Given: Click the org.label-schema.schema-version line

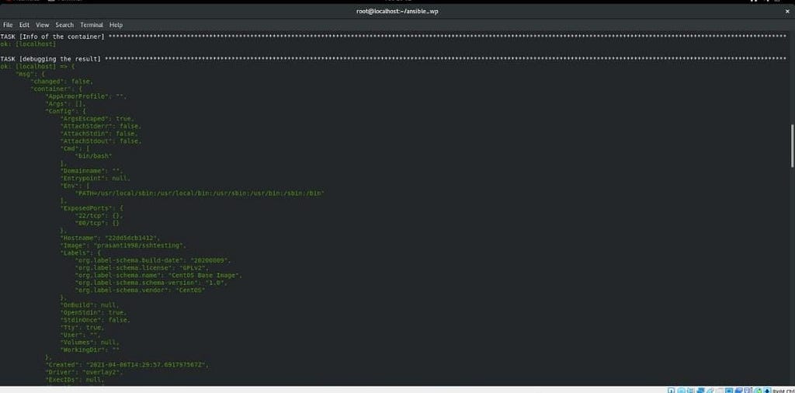Looking at the screenshot, I should (x=151, y=283).
